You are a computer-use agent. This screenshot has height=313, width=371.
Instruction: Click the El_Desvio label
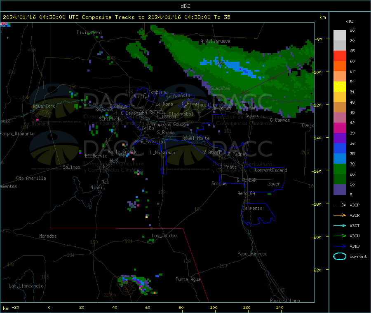coord(96,156)
